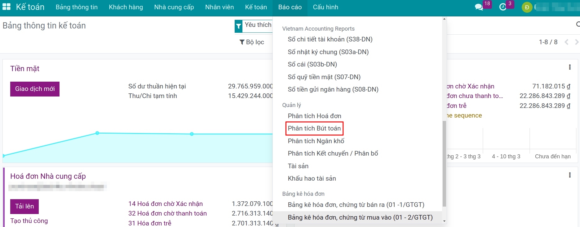Open the Hoá đơn Nhà cung cấp title
Viewport: 580px width, 227px height.
tap(48, 176)
